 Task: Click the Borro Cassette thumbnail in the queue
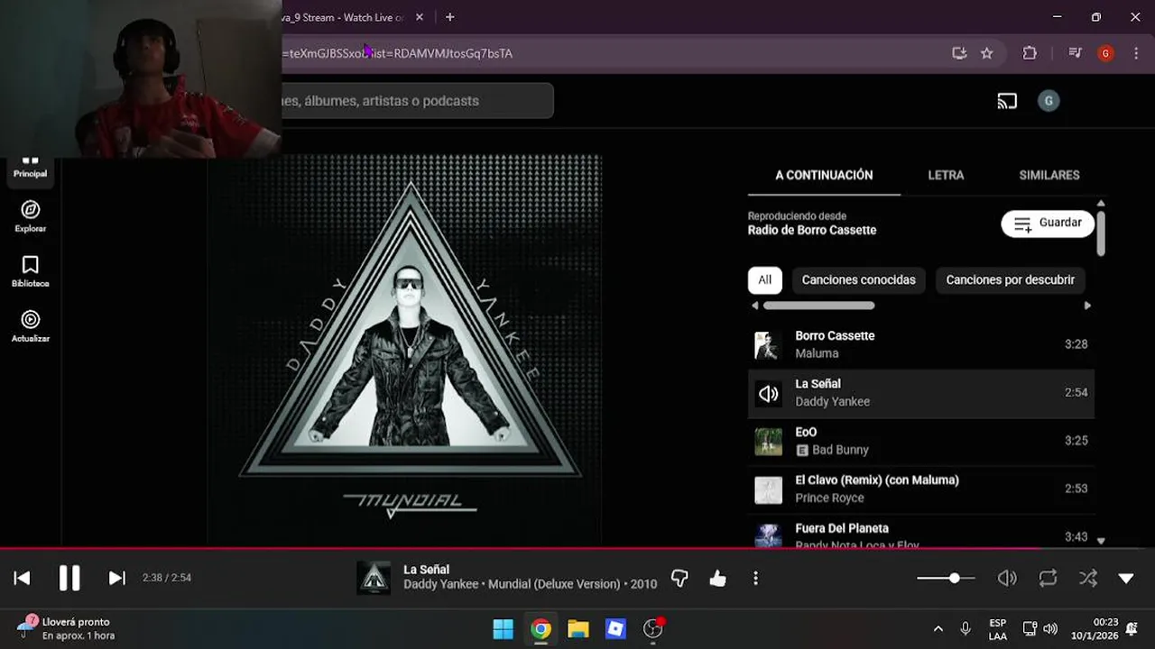coord(768,345)
